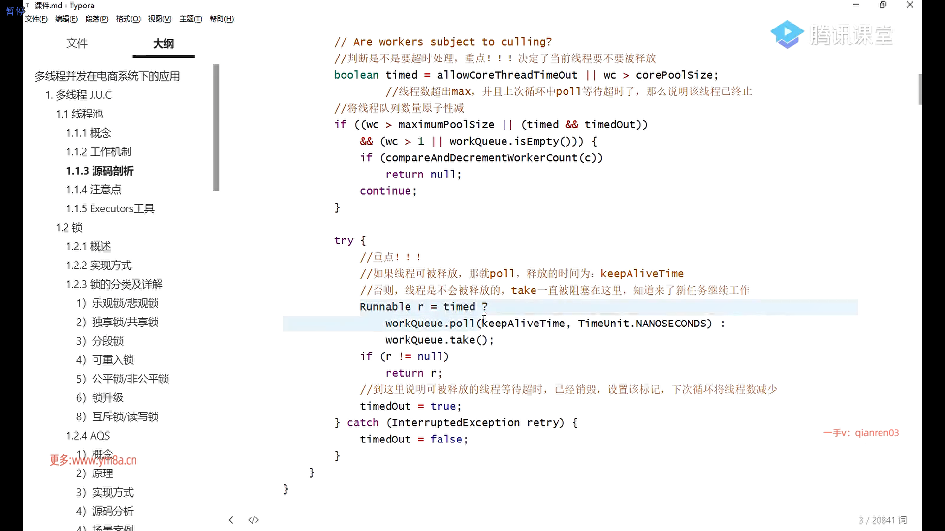
Task: Click the document vertical scrollbar thumb
Action: pyautogui.click(x=920, y=89)
